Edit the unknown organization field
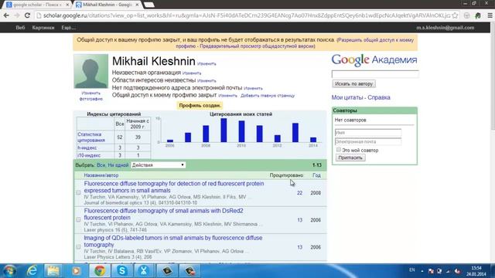This screenshot has height=278, width=495. coord(192,73)
